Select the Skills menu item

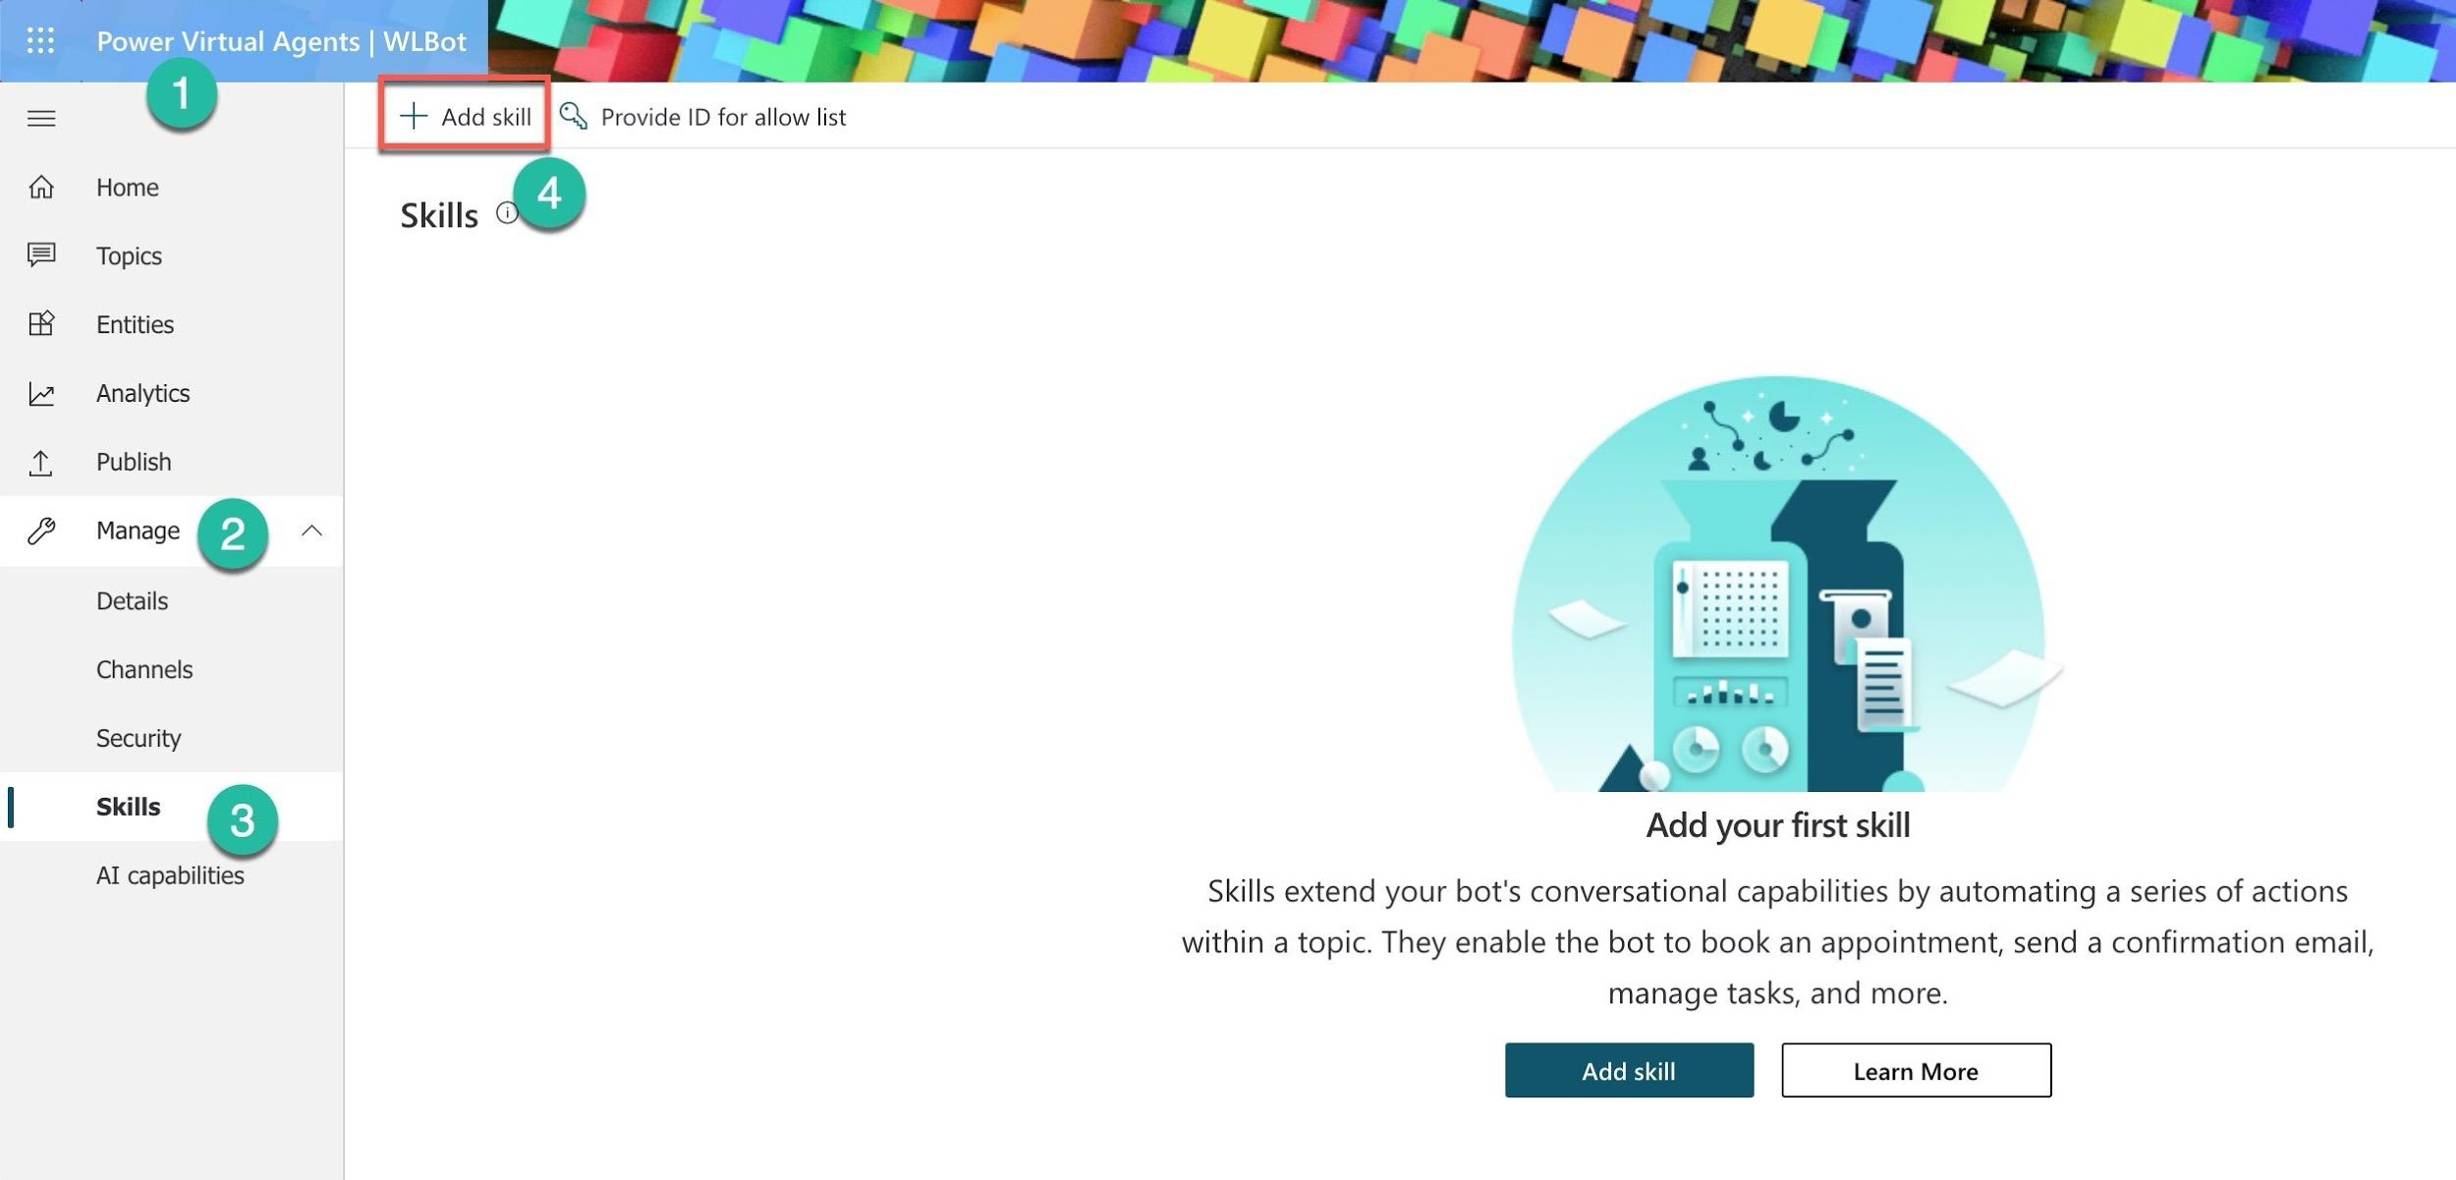(x=129, y=804)
